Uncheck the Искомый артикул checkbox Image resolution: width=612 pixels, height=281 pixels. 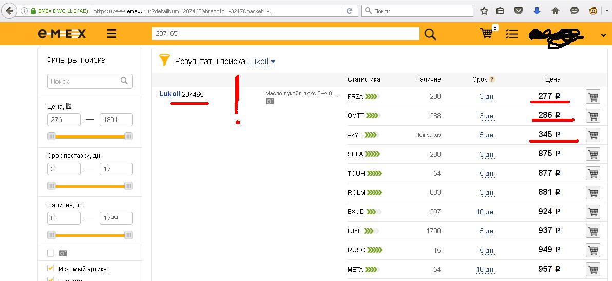coord(51,269)
